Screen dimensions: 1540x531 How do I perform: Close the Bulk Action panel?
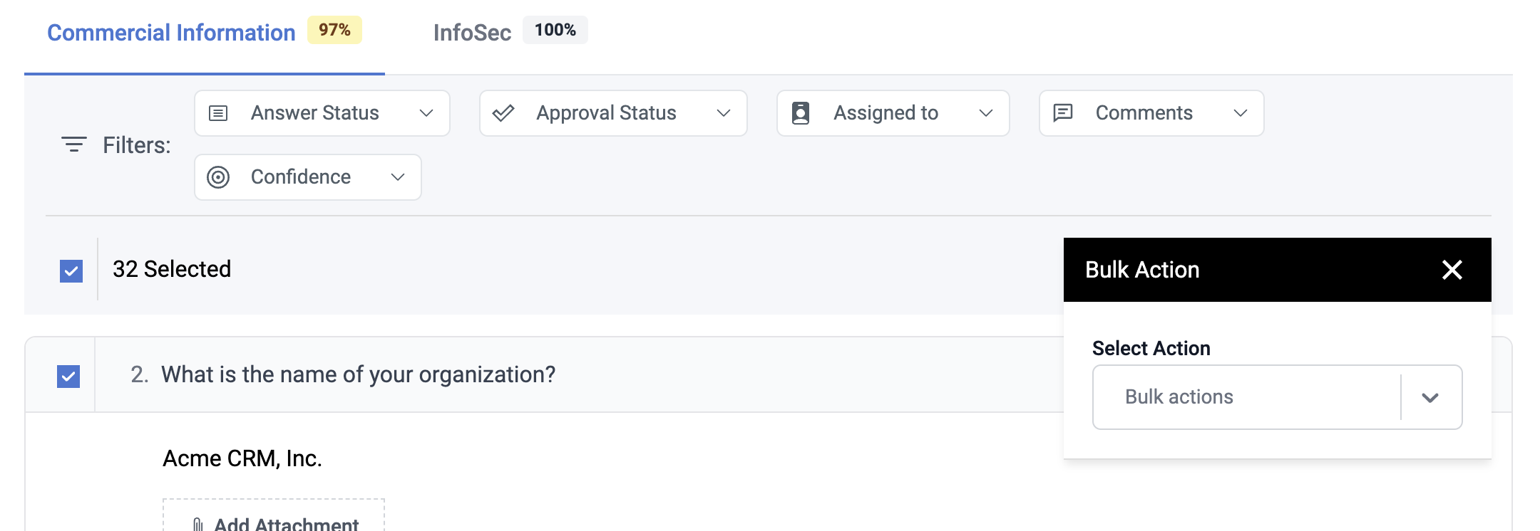pos(1452,270)
